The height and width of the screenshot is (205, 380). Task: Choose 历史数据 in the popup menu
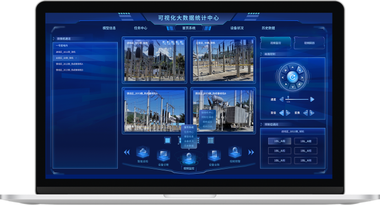(189, 146)
